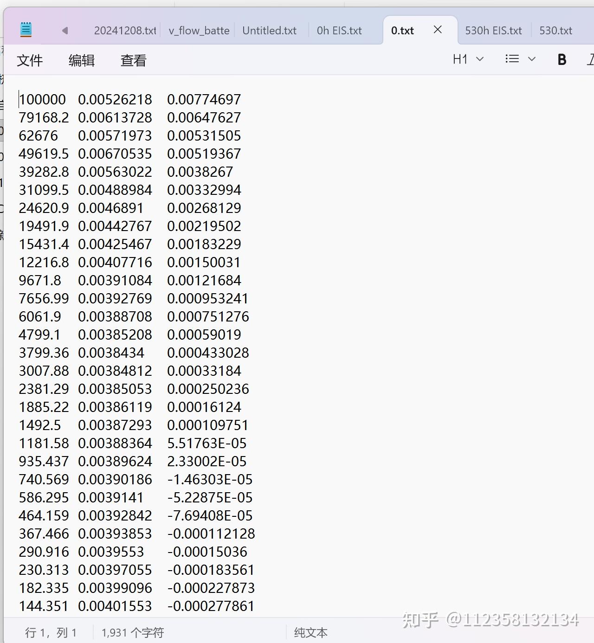Switch to the 530h EIS.txt tab

coord(493,30)
